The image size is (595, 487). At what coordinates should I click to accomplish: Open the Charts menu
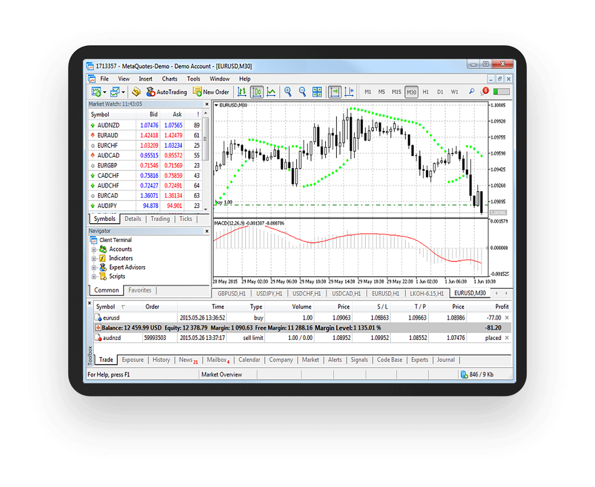170,79
